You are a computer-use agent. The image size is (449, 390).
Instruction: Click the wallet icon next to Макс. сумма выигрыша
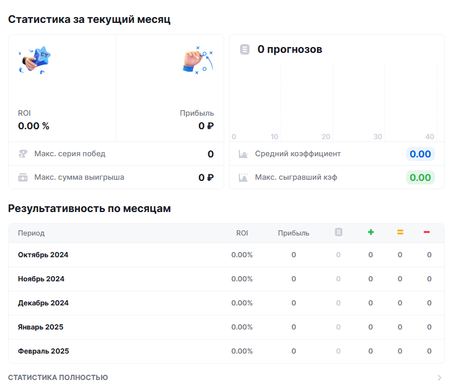(23, 177)
